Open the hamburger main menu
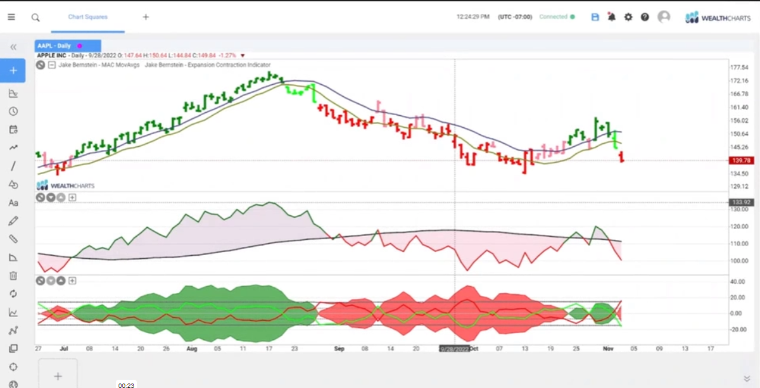 11,17
